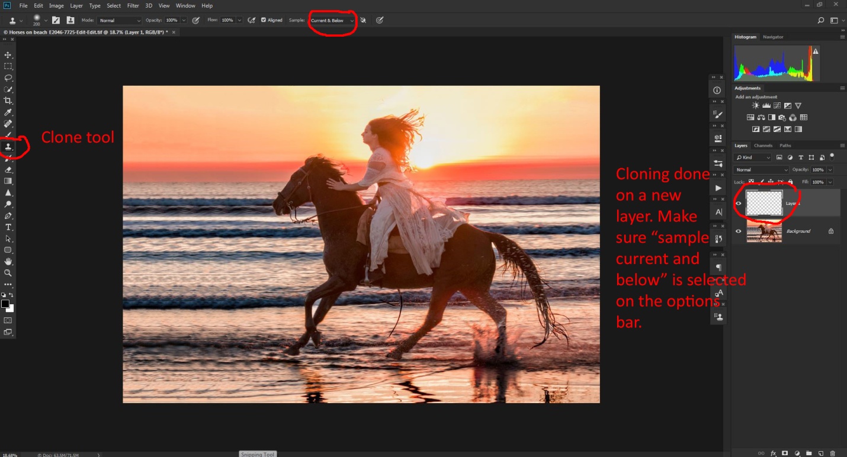
Task: Switch to the Navigator tab
Action: (773, 37)
